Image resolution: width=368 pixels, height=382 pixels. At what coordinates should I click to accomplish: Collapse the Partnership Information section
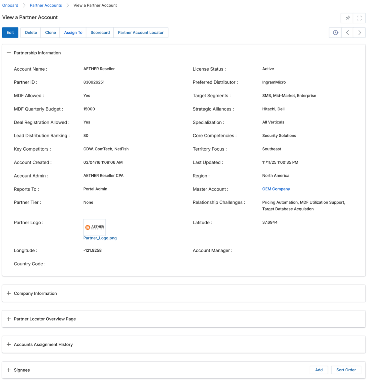(9, 53)
